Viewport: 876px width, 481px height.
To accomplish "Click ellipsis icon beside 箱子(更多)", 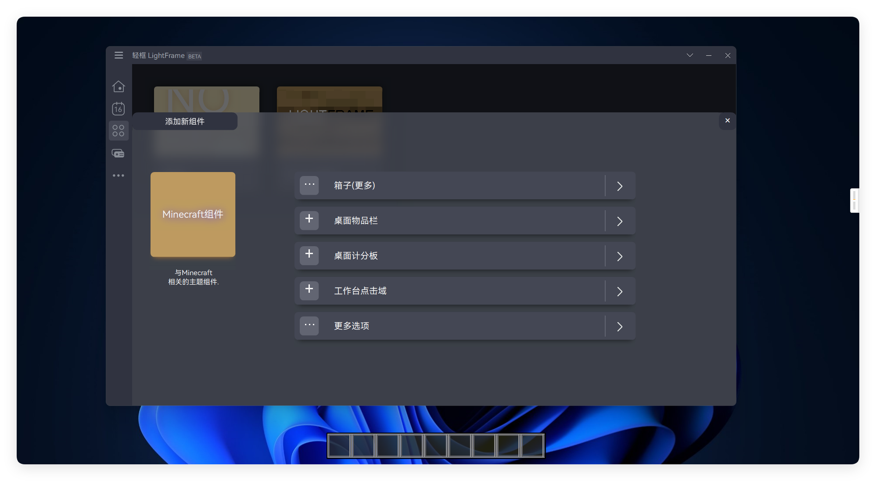I will [x=309, y=185].
